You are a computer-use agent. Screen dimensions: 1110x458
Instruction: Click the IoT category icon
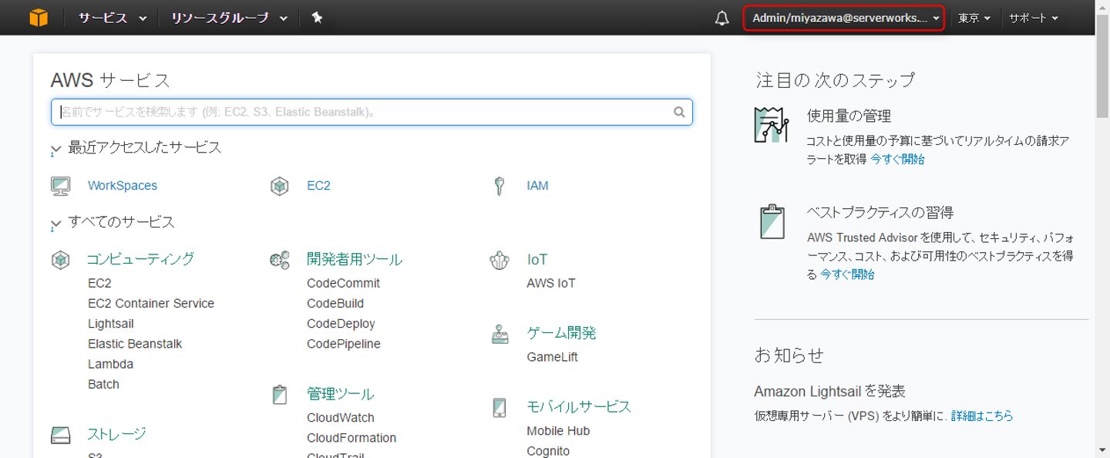tap(499, 260)
